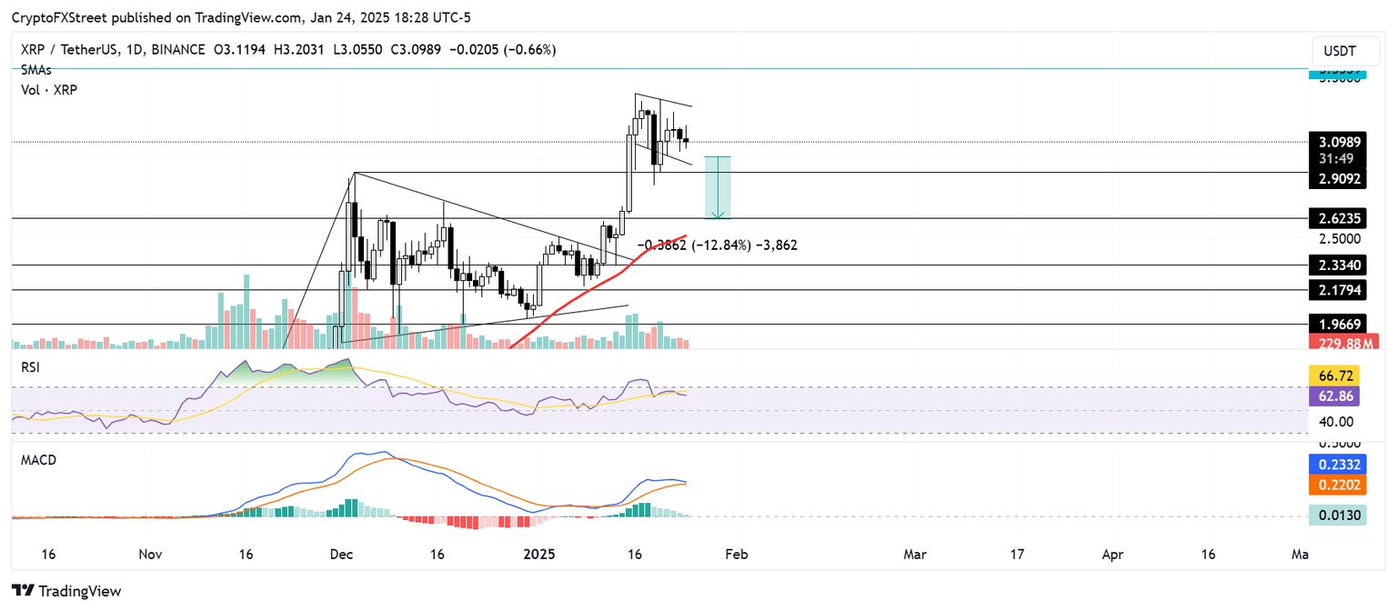1397x611 pixels.
Task: Click the TradingView logo at bottom left
Action: (x=66, y=591)
